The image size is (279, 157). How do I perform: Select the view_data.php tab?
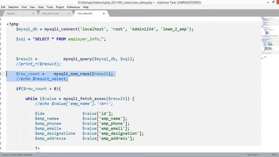point(85,14)
